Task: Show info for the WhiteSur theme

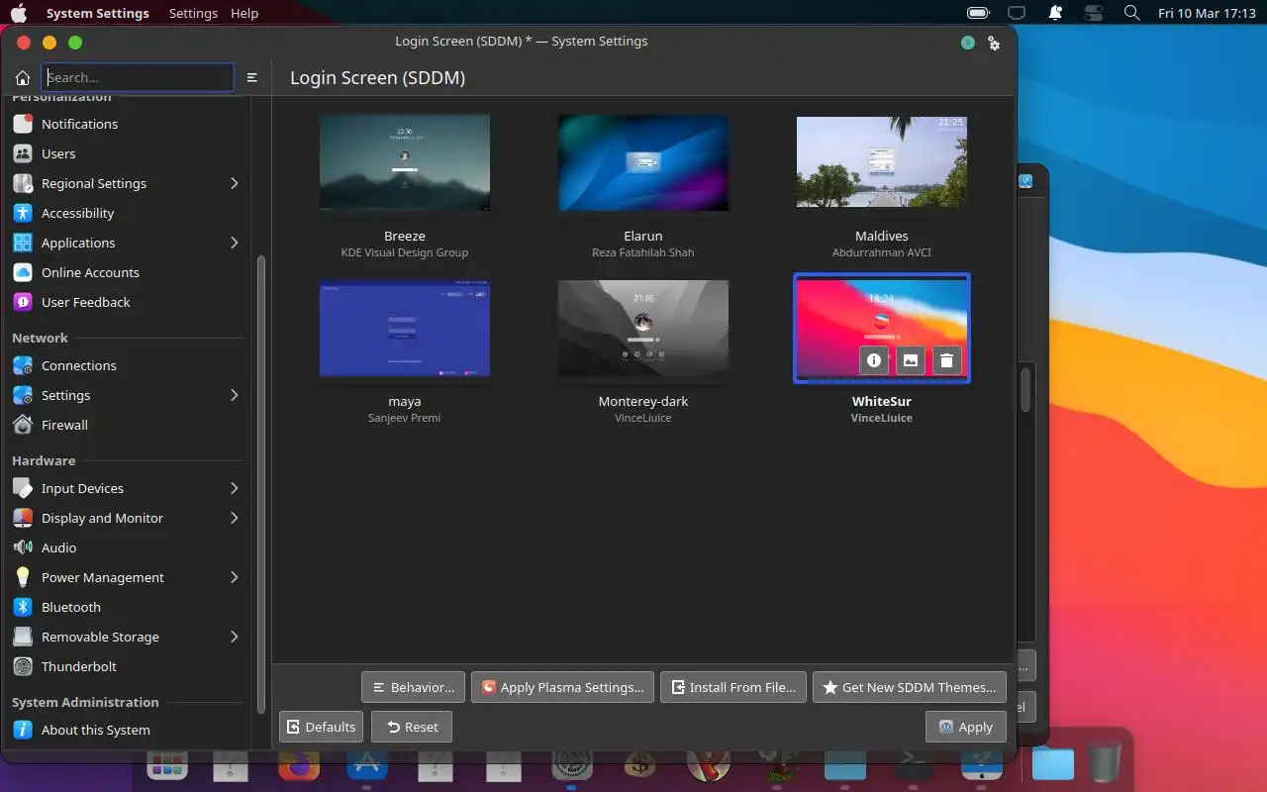Action: [873, 360]
